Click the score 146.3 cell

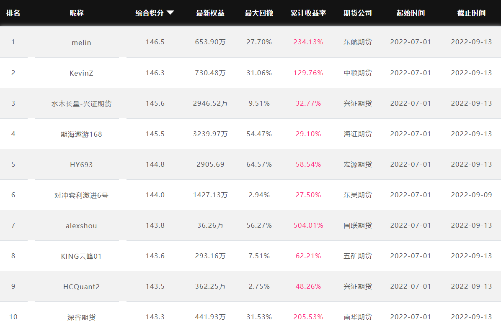click(155, 73)
